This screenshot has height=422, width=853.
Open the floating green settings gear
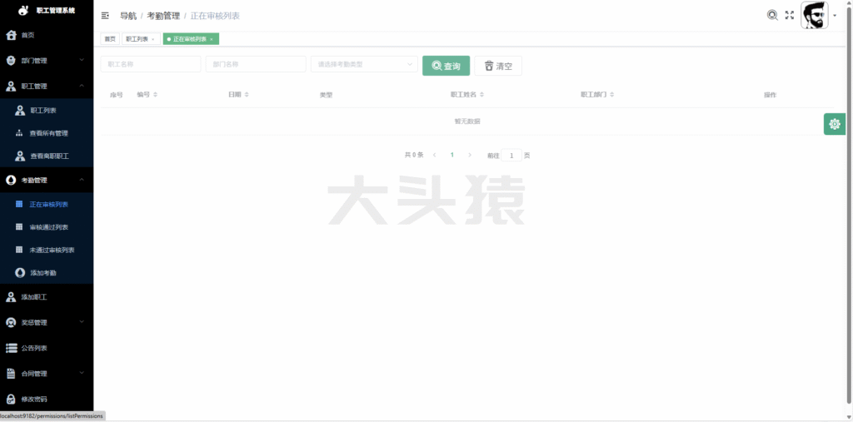pos(835,124)
